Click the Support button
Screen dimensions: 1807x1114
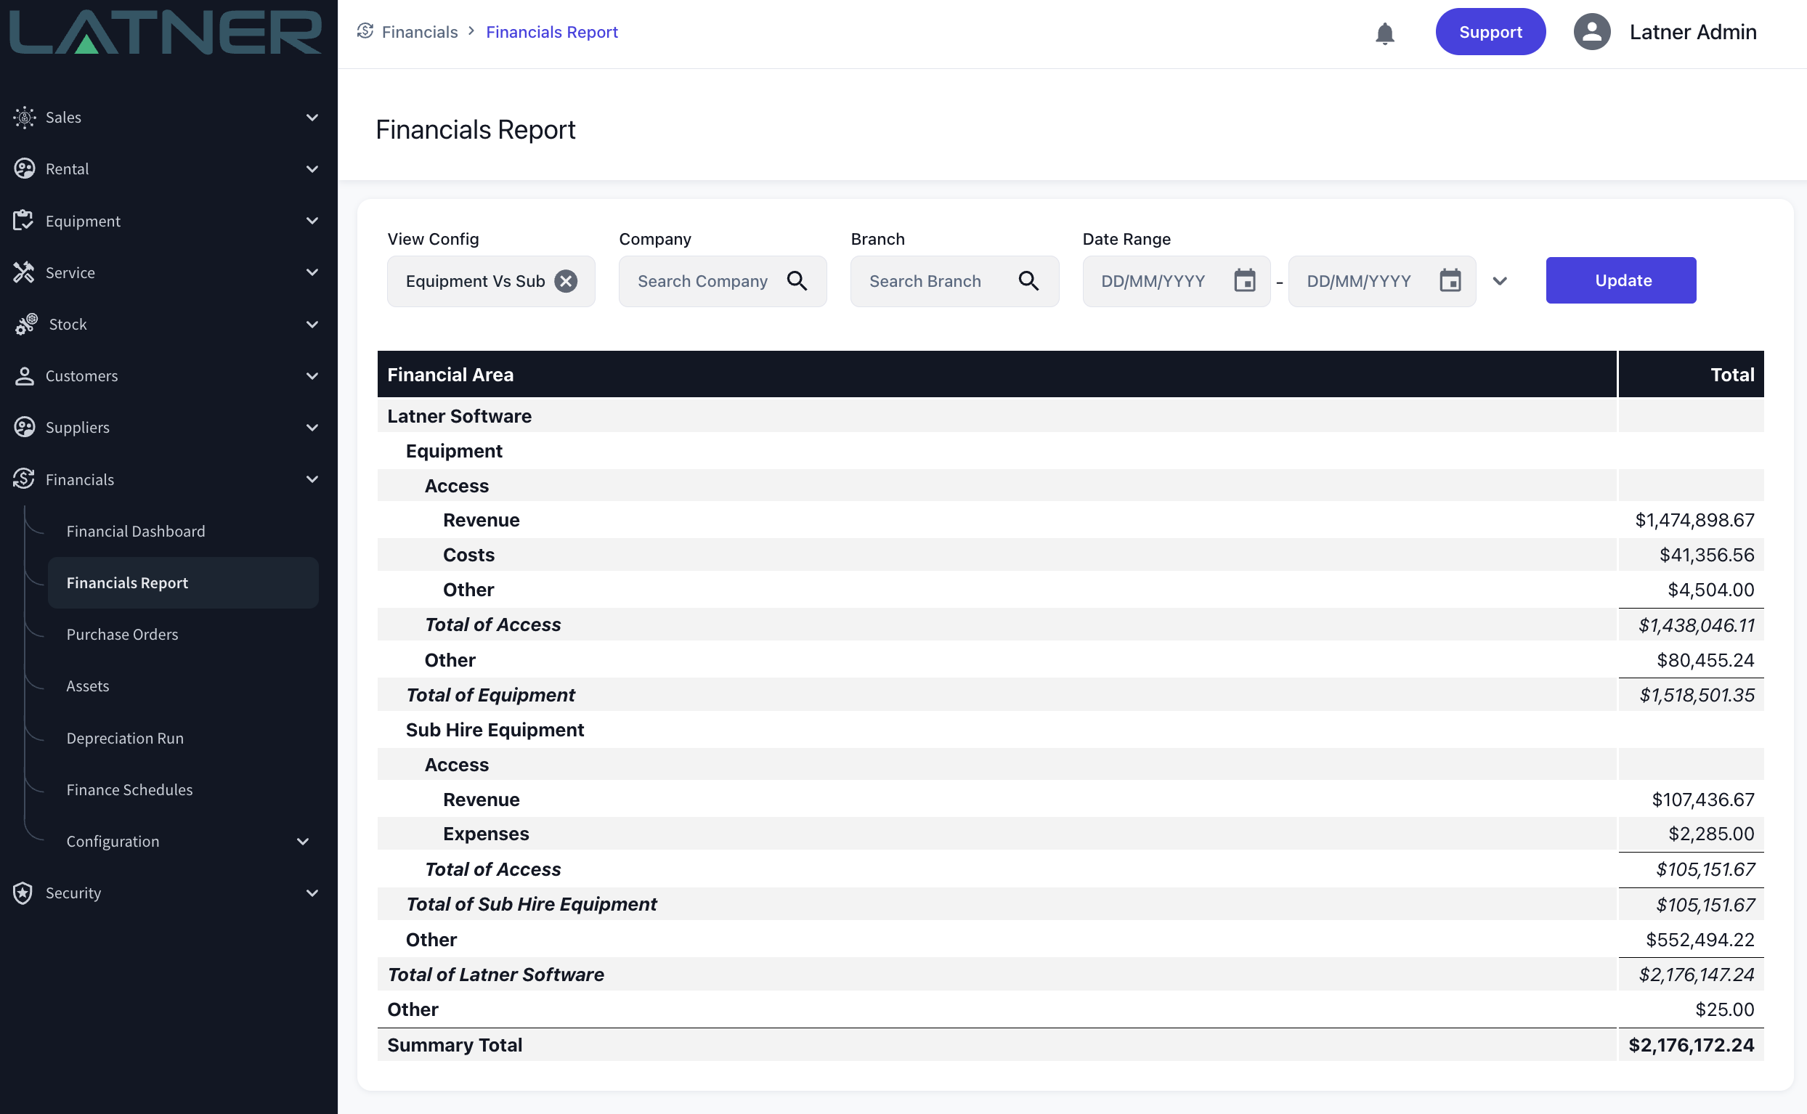coord(1490,33)
